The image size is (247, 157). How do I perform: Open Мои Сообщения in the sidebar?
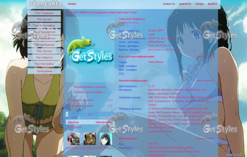44,45
